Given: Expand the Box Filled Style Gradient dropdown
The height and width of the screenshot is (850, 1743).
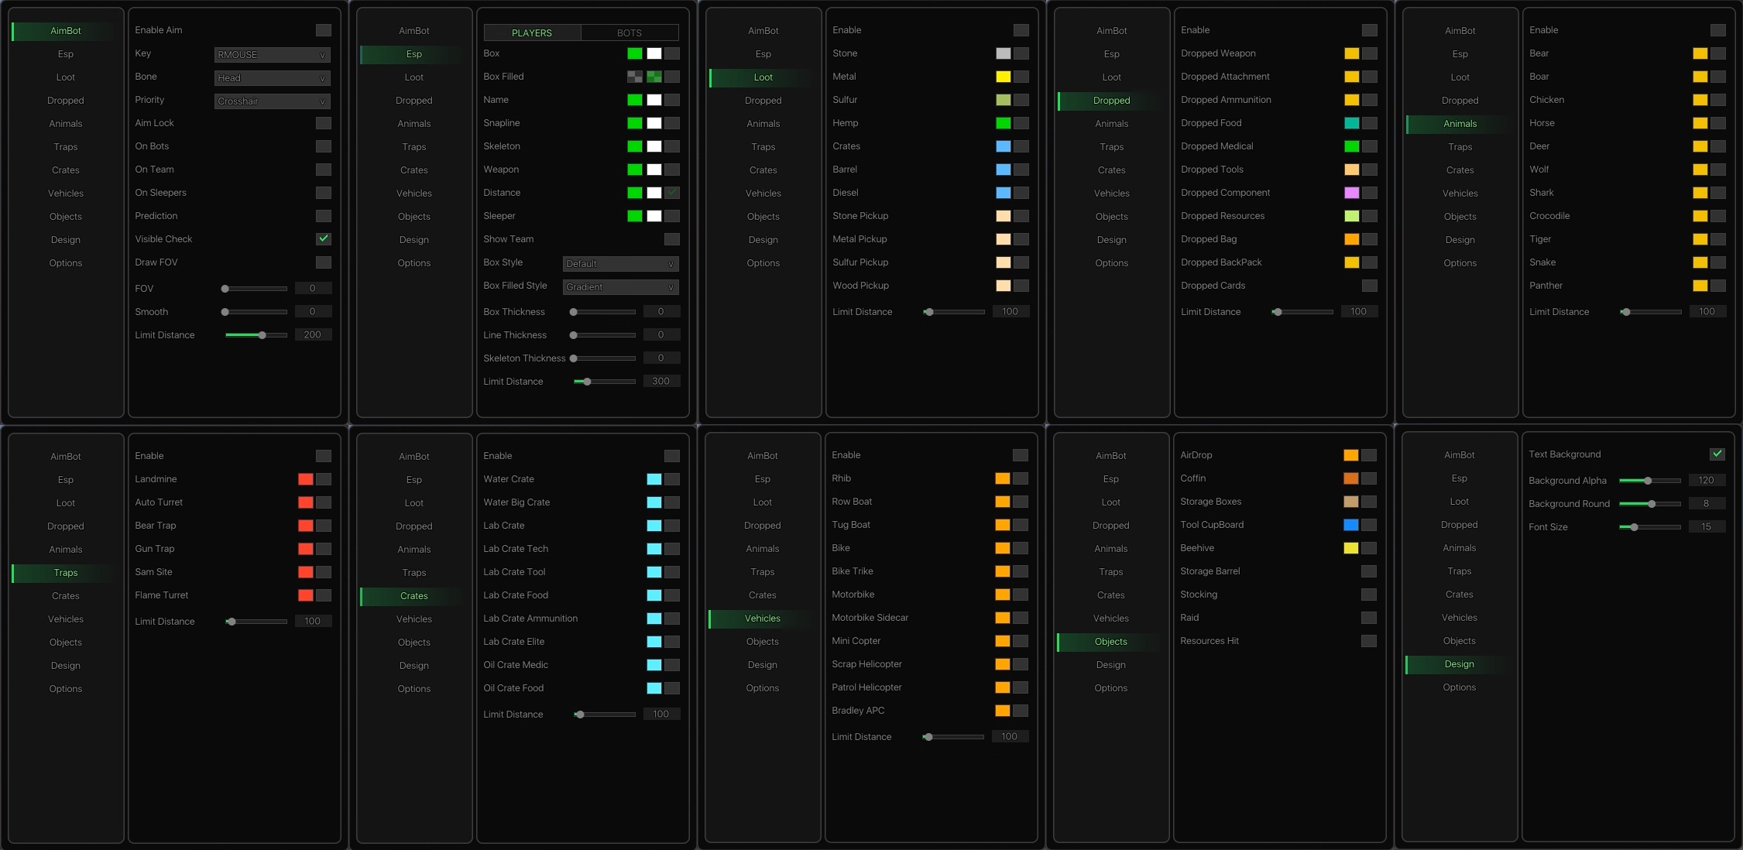Looking at the screenshot, I should [x=621, y=286].
